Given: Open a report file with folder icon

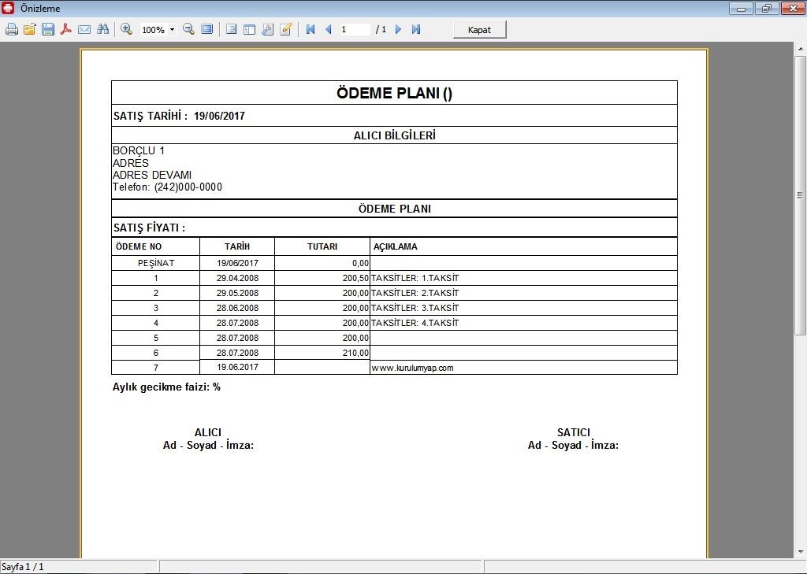Looking at the screenshot, I should pos(30,29).
